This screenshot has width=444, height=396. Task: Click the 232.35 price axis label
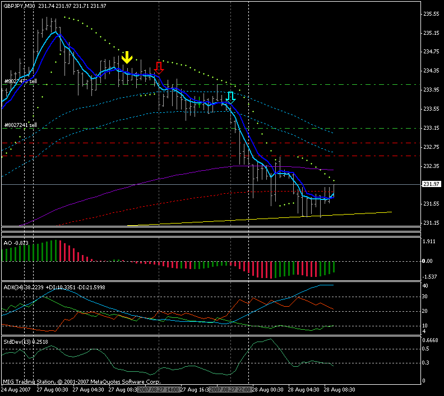(431, 166)
